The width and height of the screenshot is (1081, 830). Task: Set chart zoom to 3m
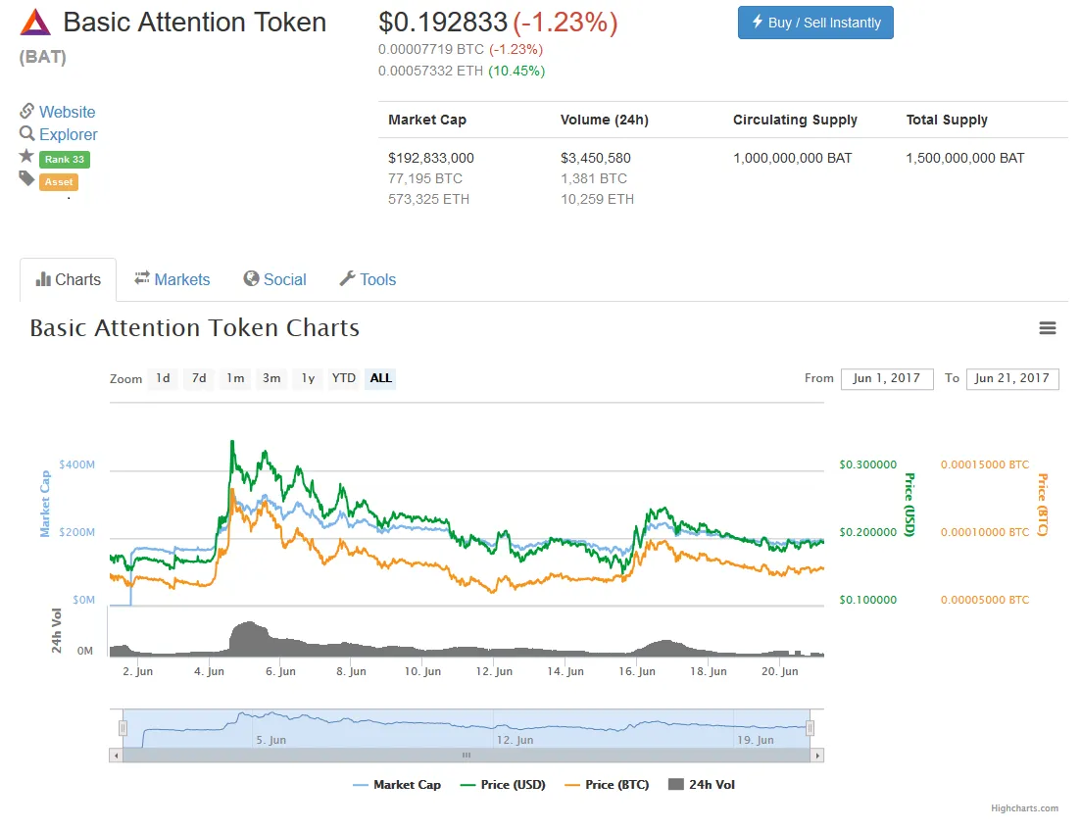pyautogui.click(x=271, y=378)
